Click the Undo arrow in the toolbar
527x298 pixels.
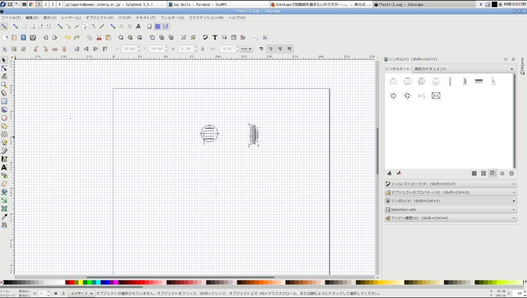[x=67, y=37]
